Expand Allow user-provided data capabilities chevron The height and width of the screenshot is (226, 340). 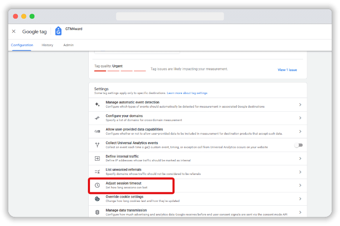[300, 131]
